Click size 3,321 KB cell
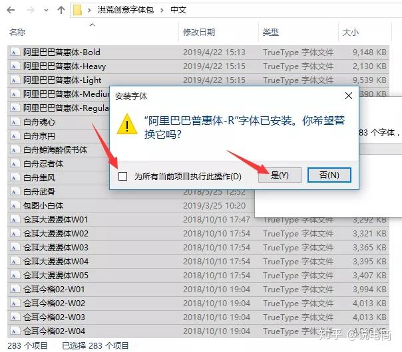The width and height of the screenshot is (402, 352). click(369, 234)
